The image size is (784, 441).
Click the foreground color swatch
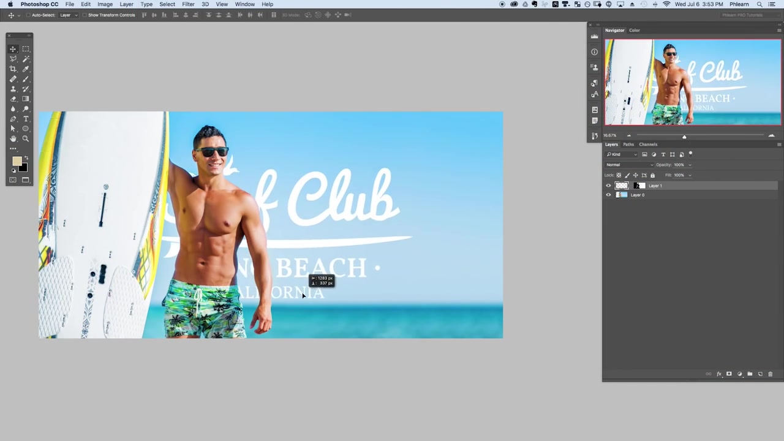point(17,160)
